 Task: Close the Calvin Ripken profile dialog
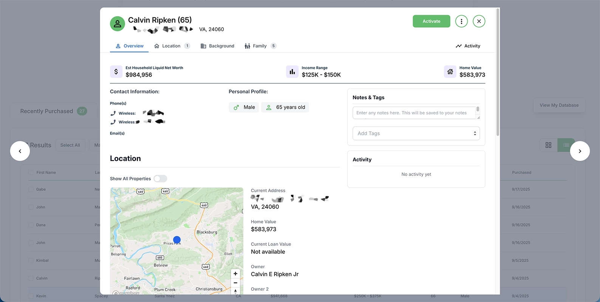[x=479, y=22]
